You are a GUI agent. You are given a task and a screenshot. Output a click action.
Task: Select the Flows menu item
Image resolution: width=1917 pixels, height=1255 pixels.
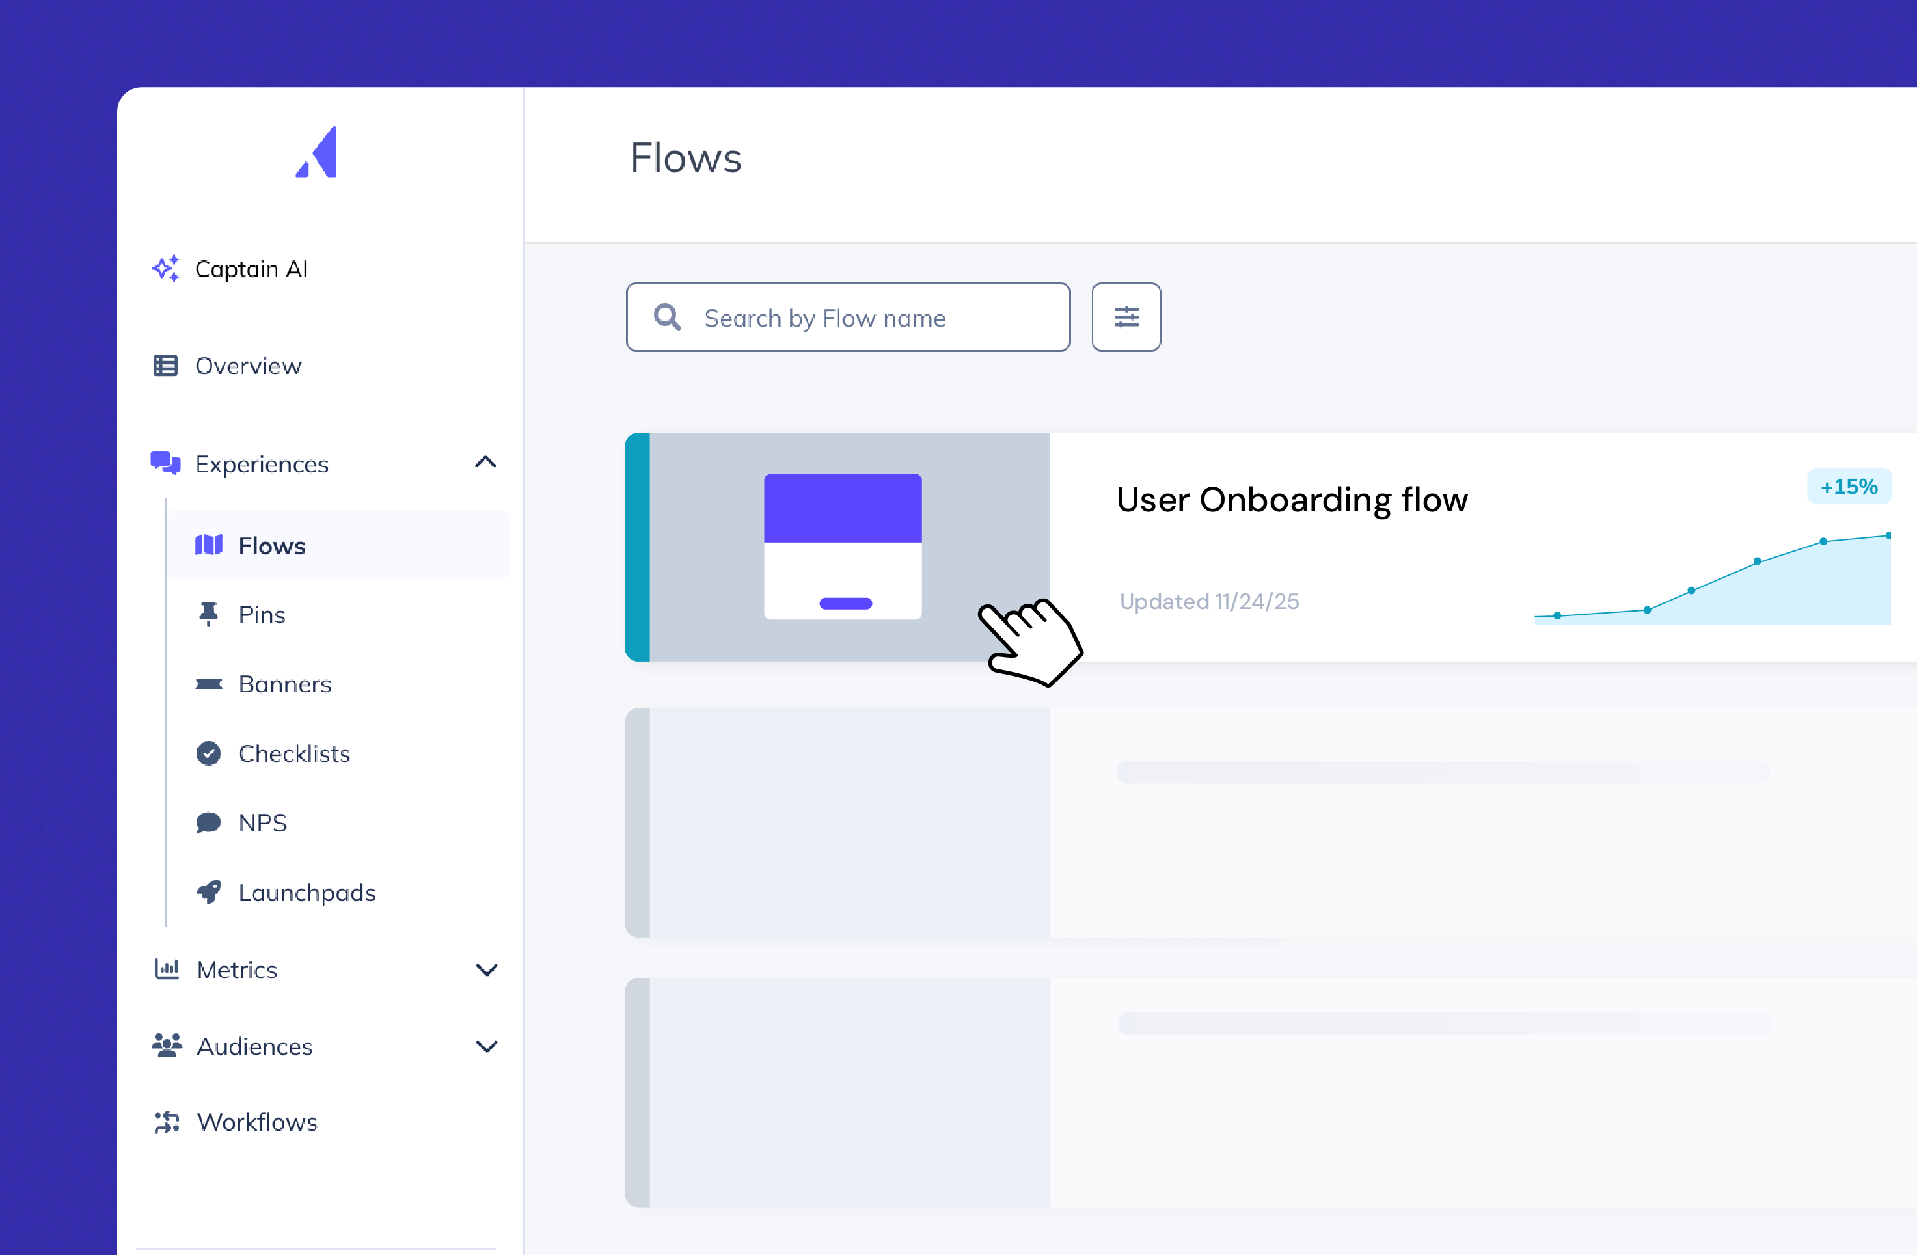coord(271,545)
